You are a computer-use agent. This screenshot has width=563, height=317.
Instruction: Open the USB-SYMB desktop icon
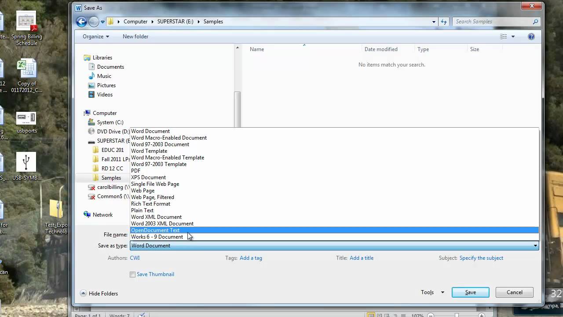[26, 167]
